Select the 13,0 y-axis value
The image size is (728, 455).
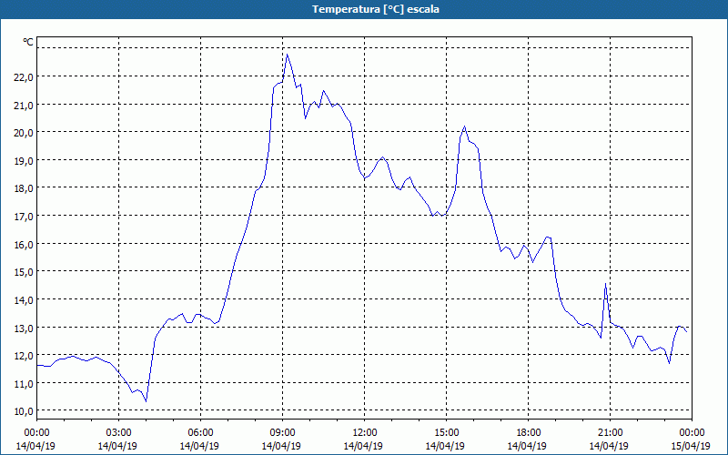pyautogui.click(x=24, y=328)
